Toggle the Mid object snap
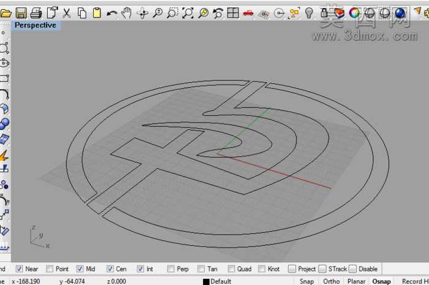Screen dimensions: 429x285 [80, 269]
